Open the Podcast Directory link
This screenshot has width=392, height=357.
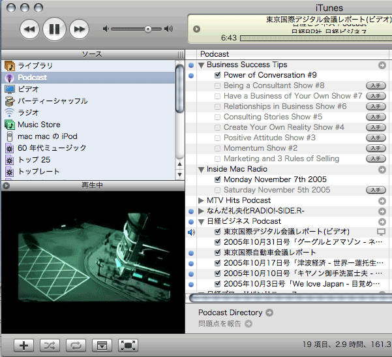click(230, 313)
